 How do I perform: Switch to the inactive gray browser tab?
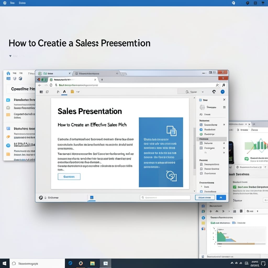96,74
